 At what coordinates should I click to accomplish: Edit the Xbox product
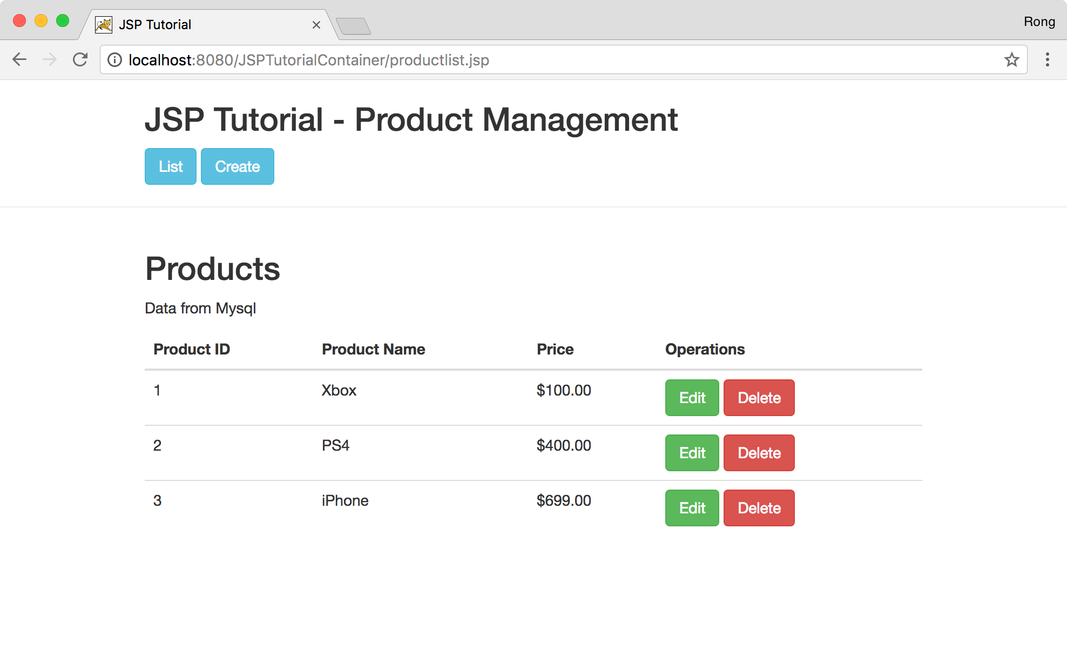[x=692, y=398]
